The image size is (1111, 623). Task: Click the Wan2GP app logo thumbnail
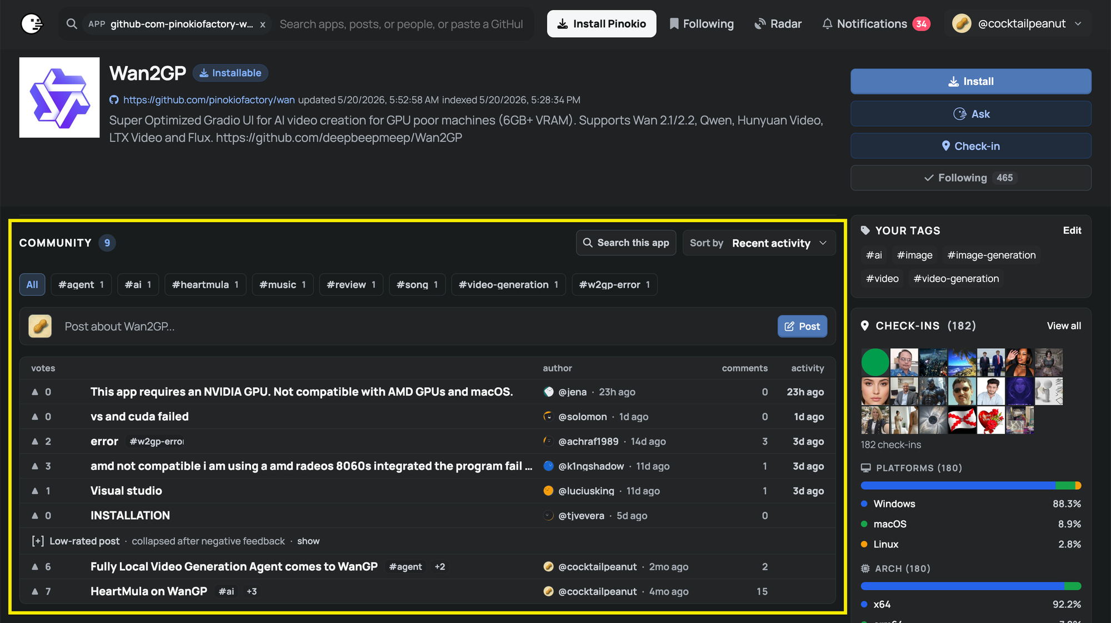(59, 98)
